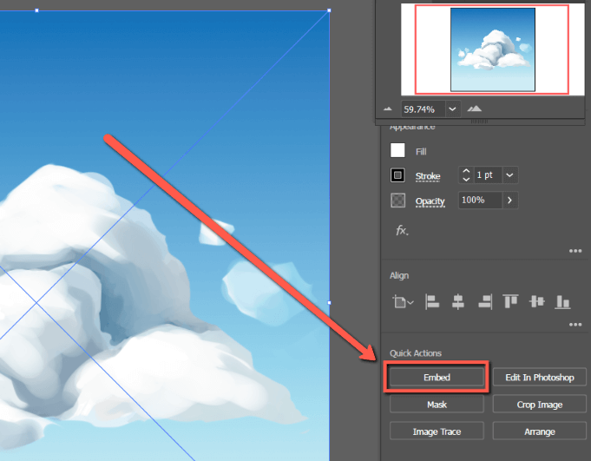
Task: Click Vertical Align Bottom icon
Action: coord(562,302)
